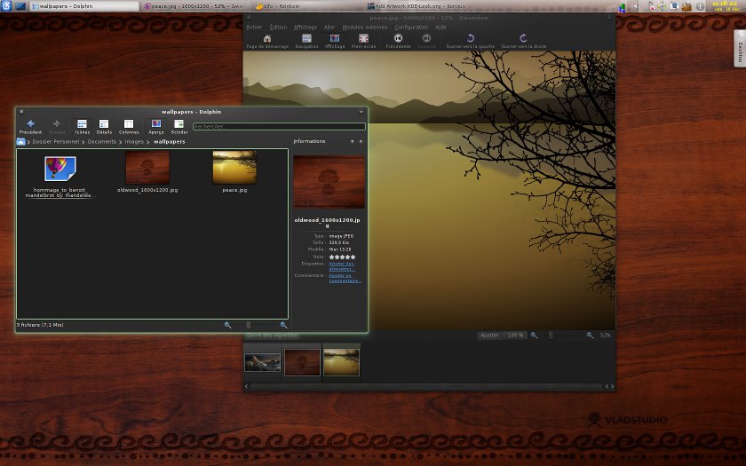Click Ajouter un commentaire link
Image resolution: width=746 pixels, height=466 pixels.
[x=345, y=278]
